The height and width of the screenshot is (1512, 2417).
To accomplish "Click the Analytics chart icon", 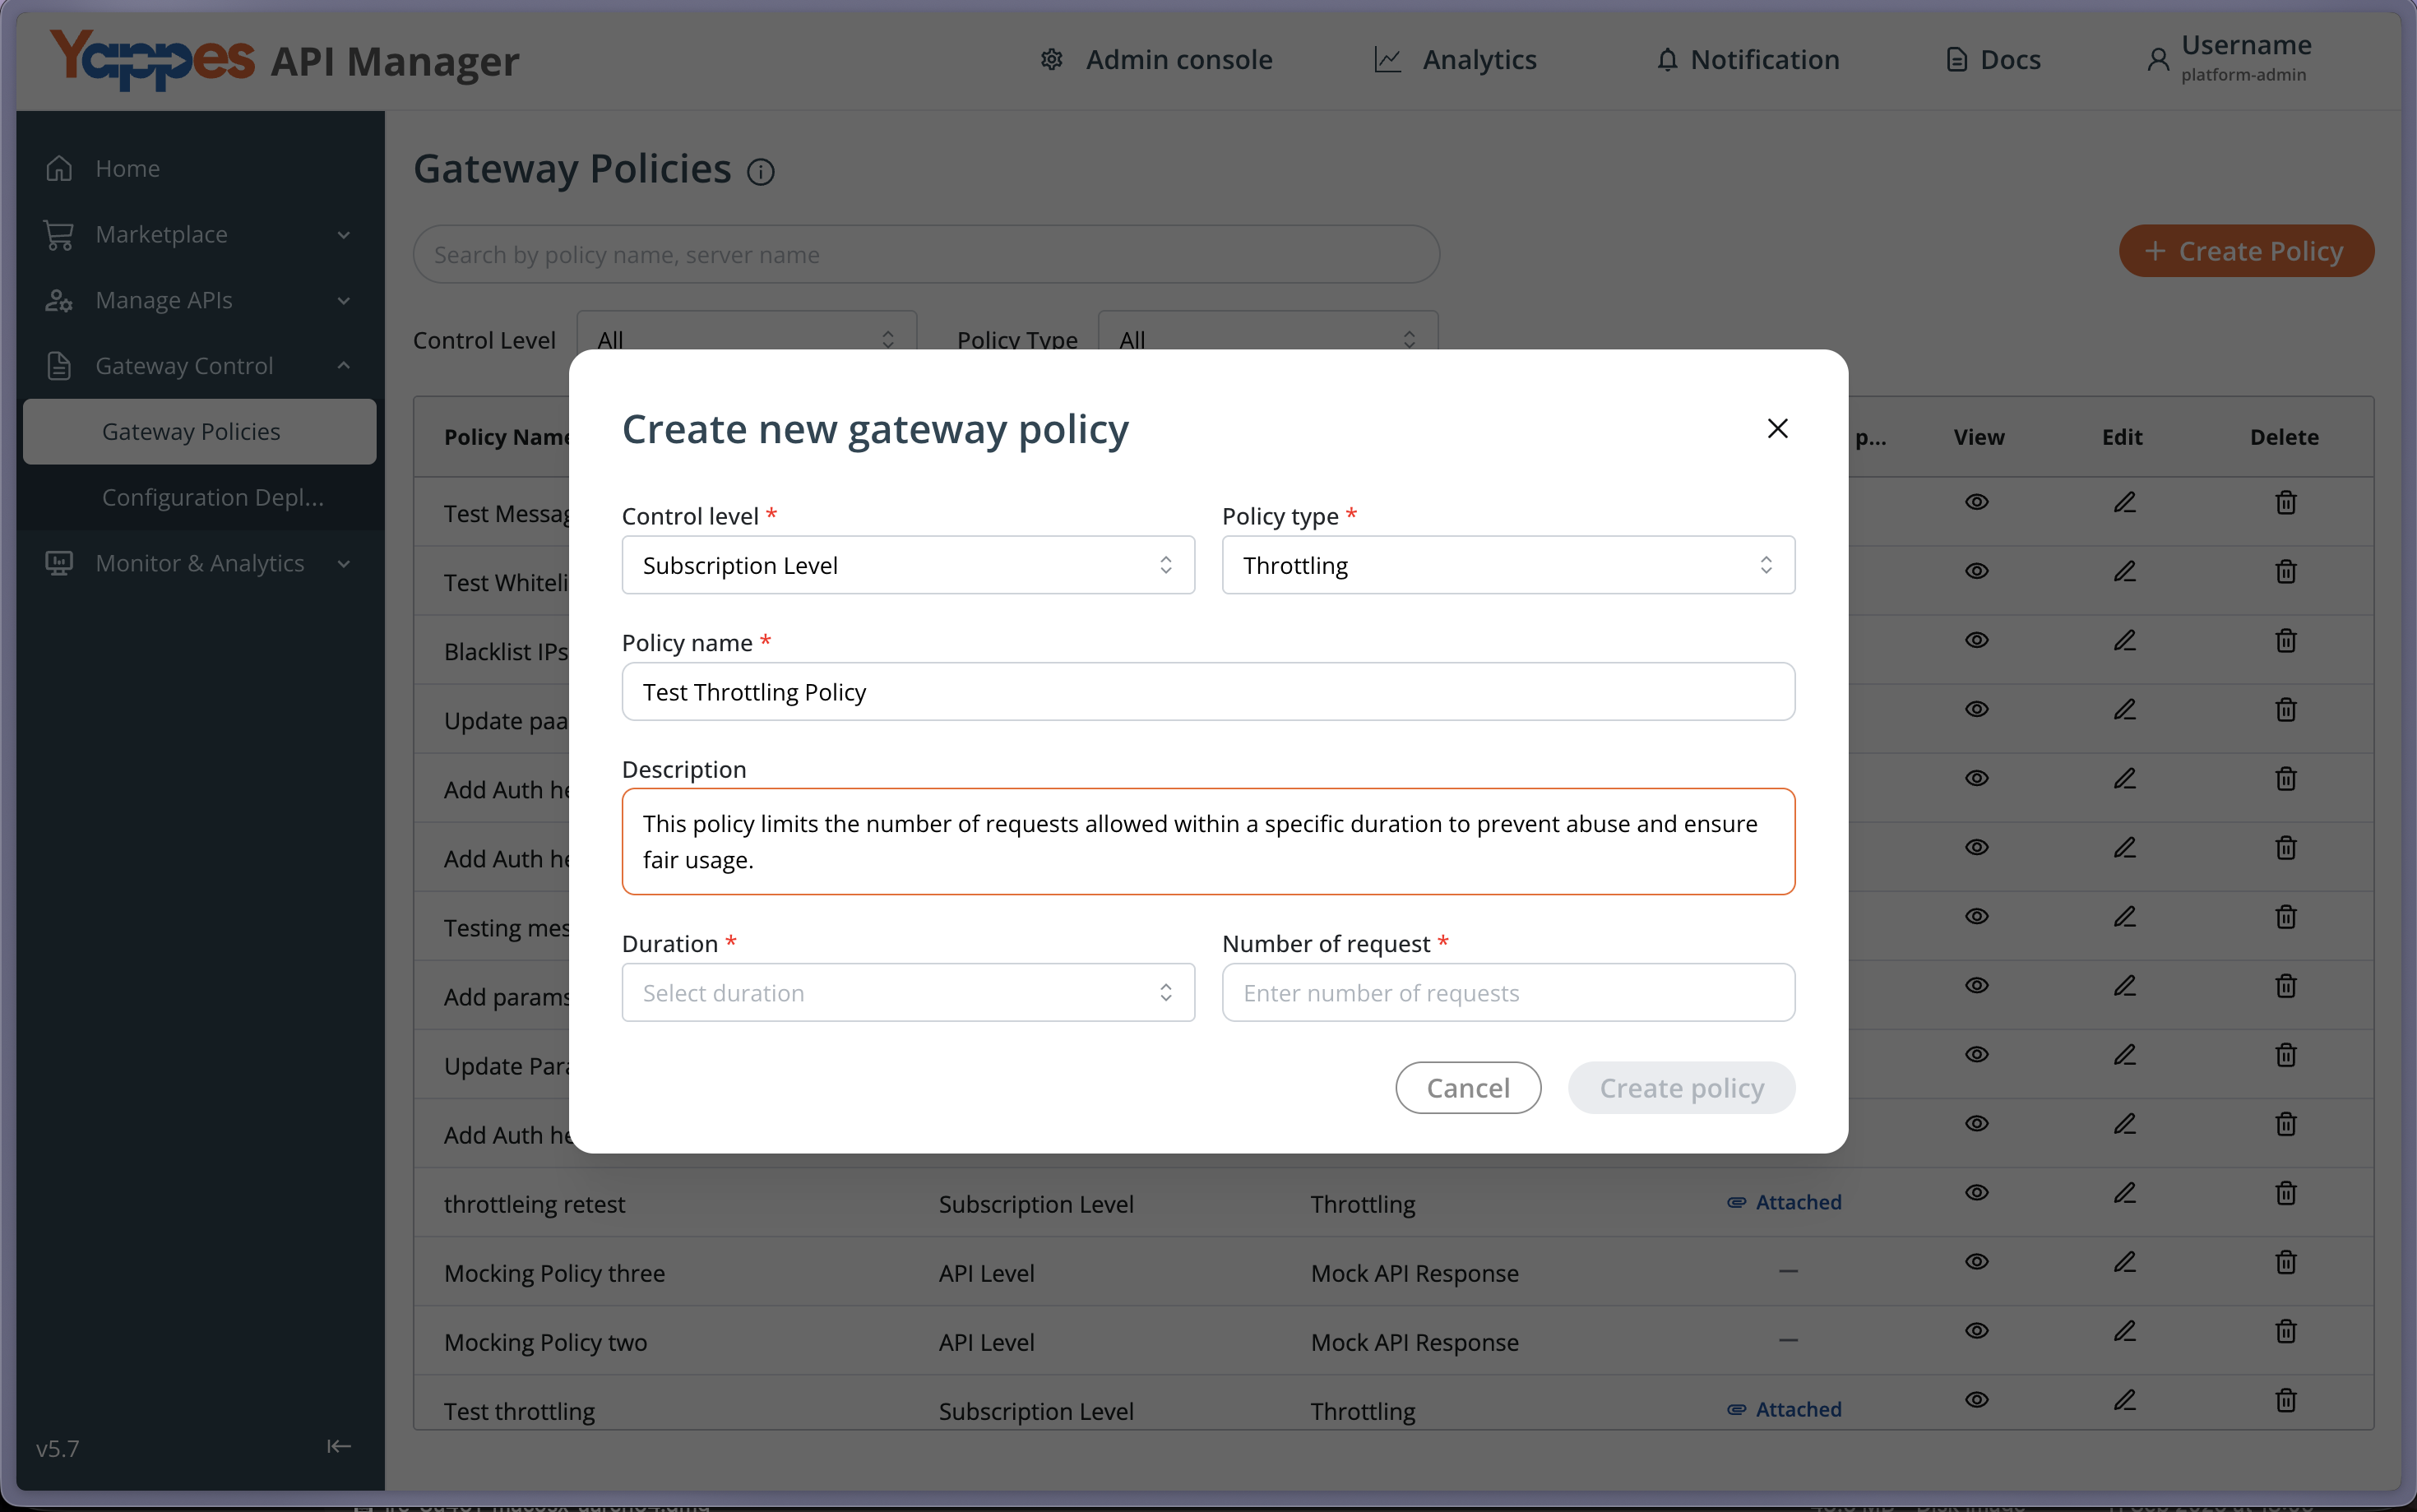I will click(1387, 60).
